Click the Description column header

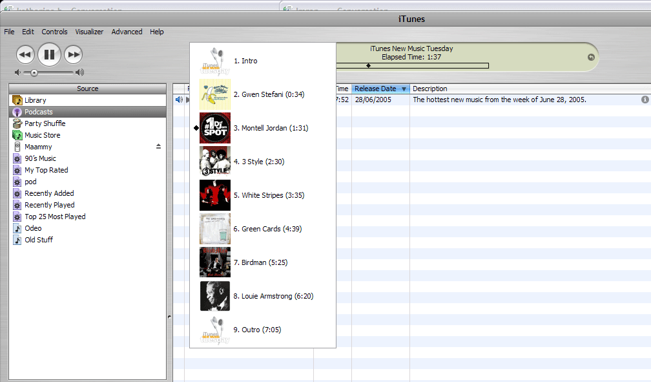click(530, 89)
